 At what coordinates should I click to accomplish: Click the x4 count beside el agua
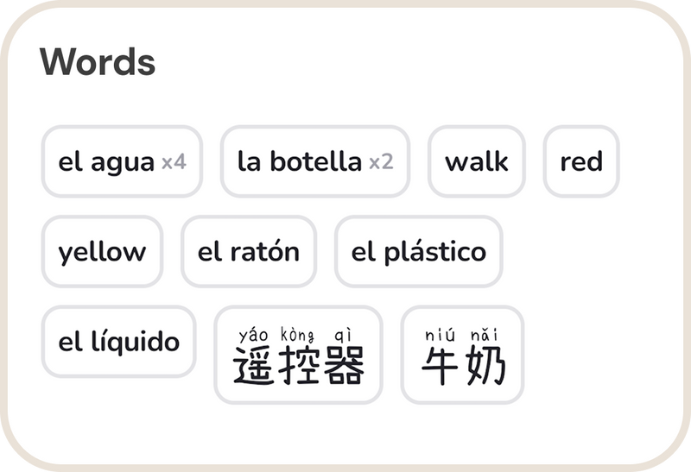click(x=174, y=162)
